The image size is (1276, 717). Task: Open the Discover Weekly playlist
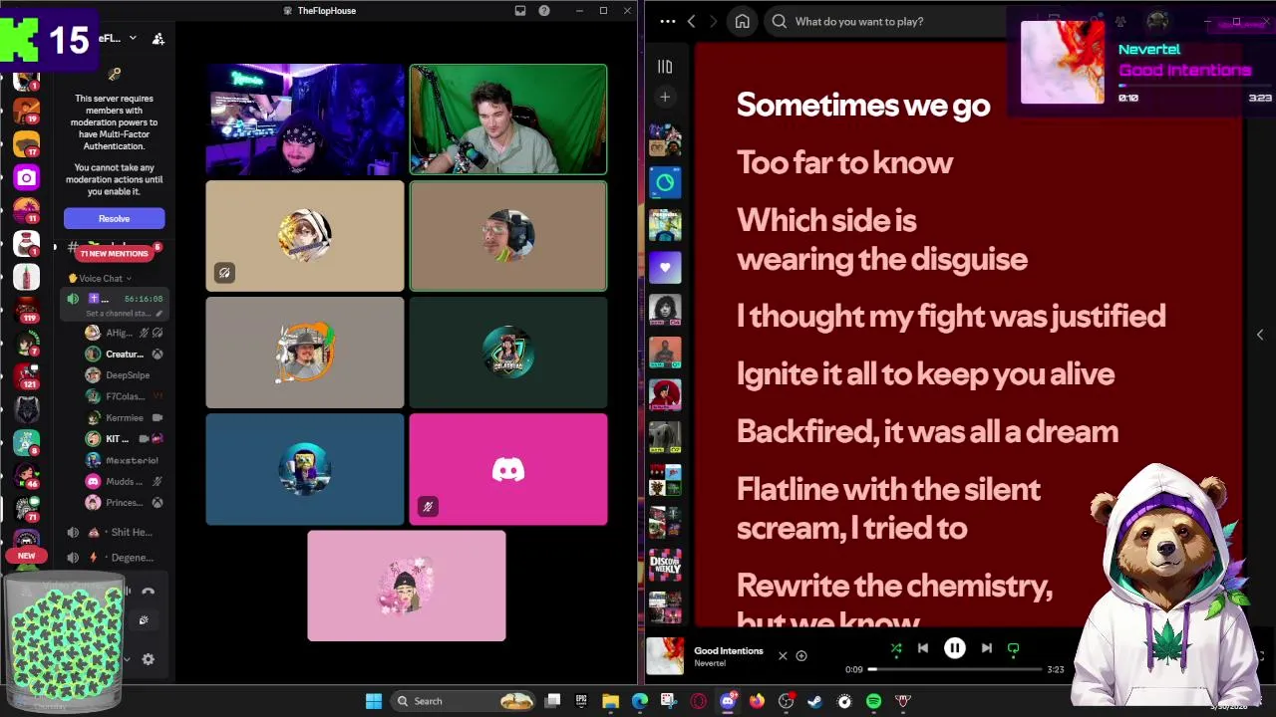(665, 566)
